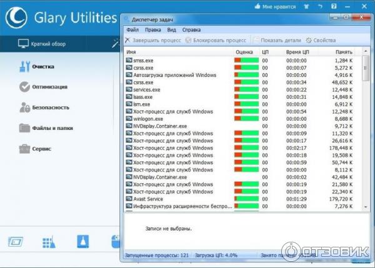Open the Справка menu
The image size is (375, 268).
pos(191,29)
